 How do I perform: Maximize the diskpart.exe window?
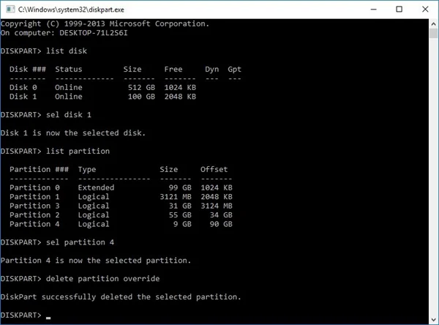399,10
